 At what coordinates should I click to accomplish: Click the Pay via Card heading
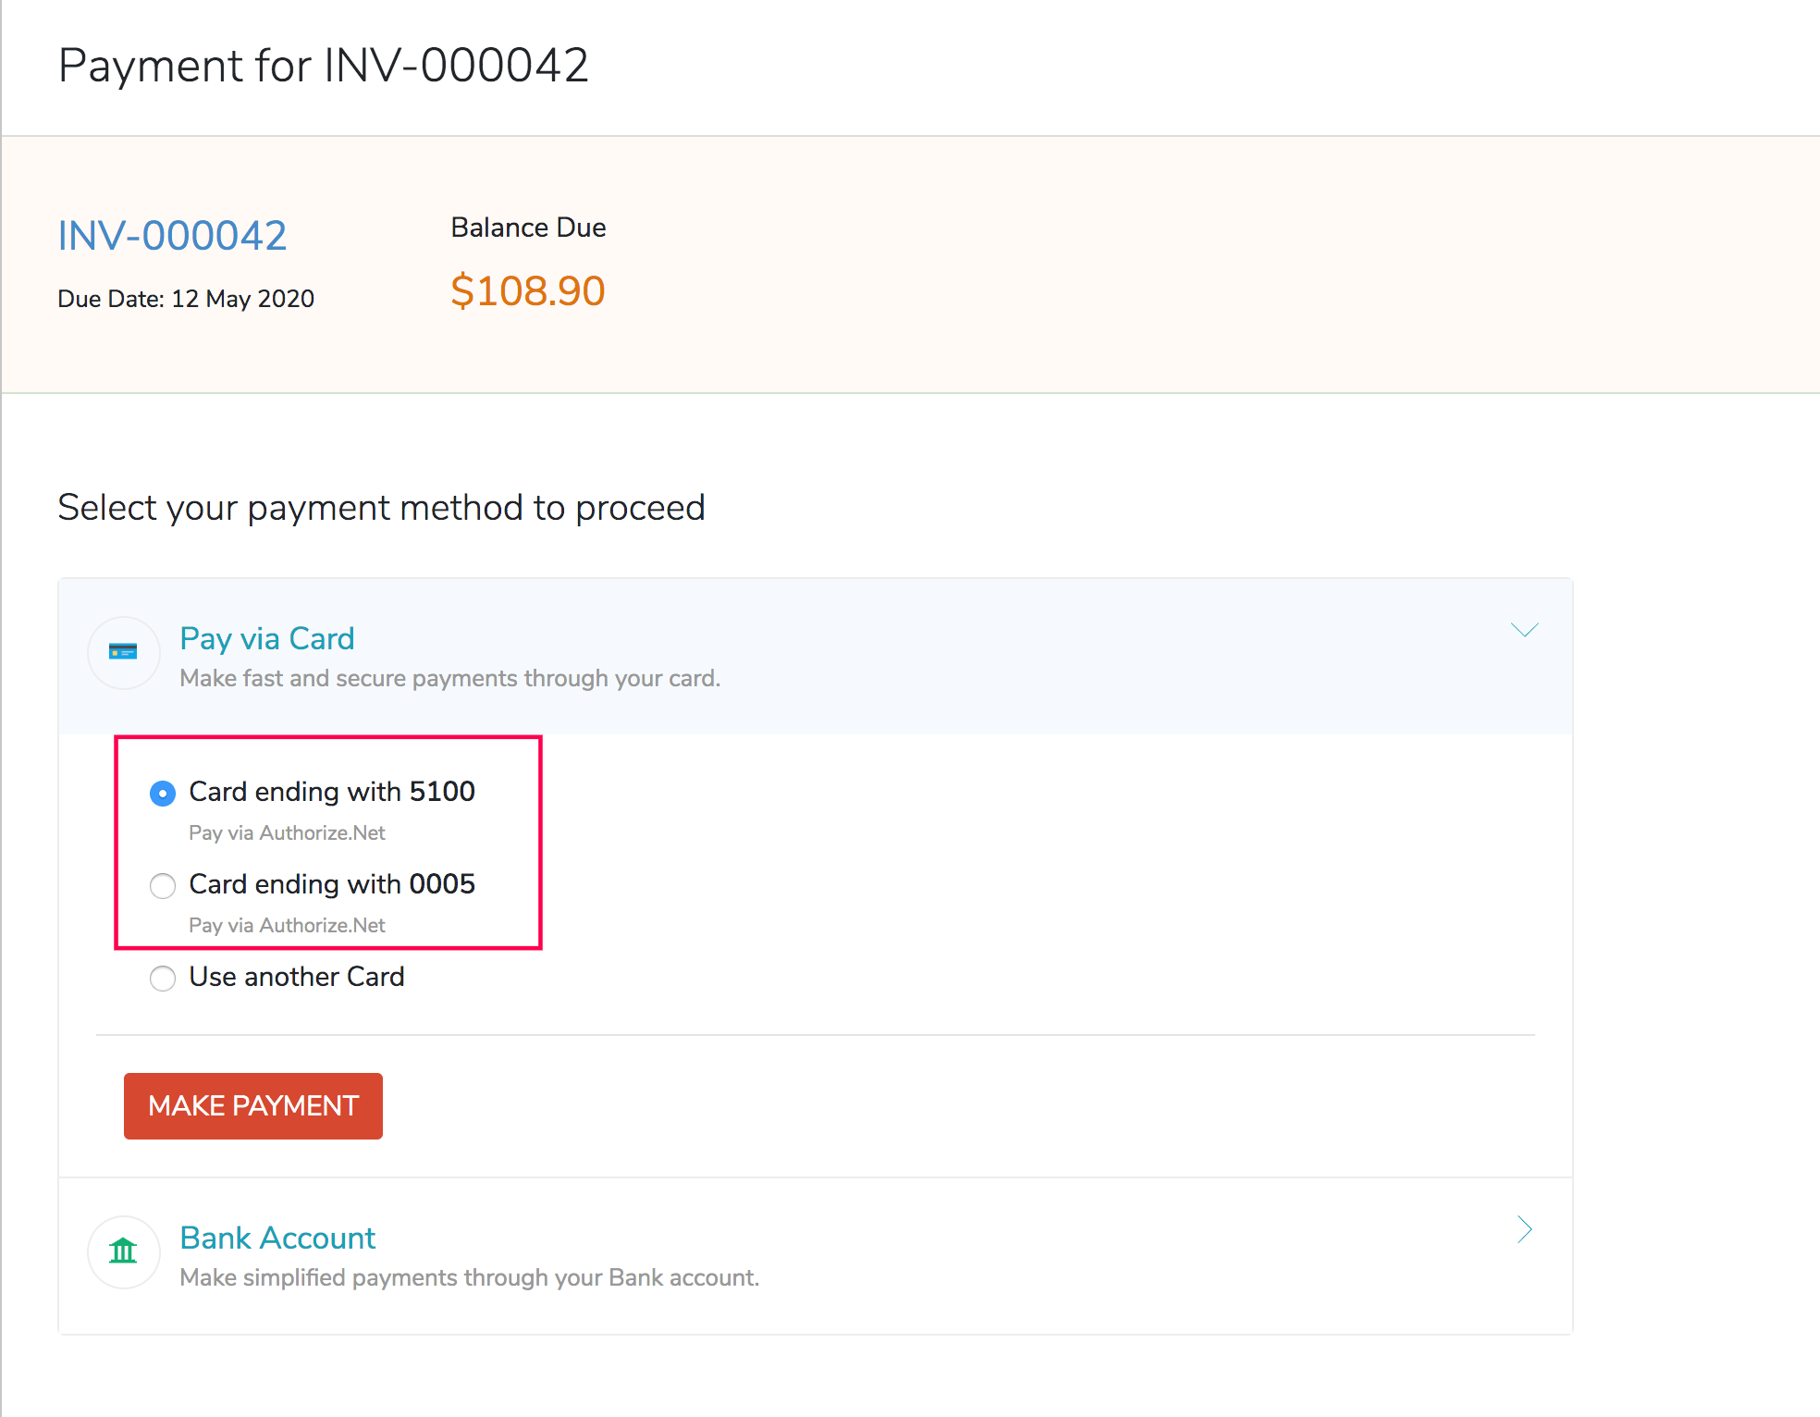click(266, 638)
